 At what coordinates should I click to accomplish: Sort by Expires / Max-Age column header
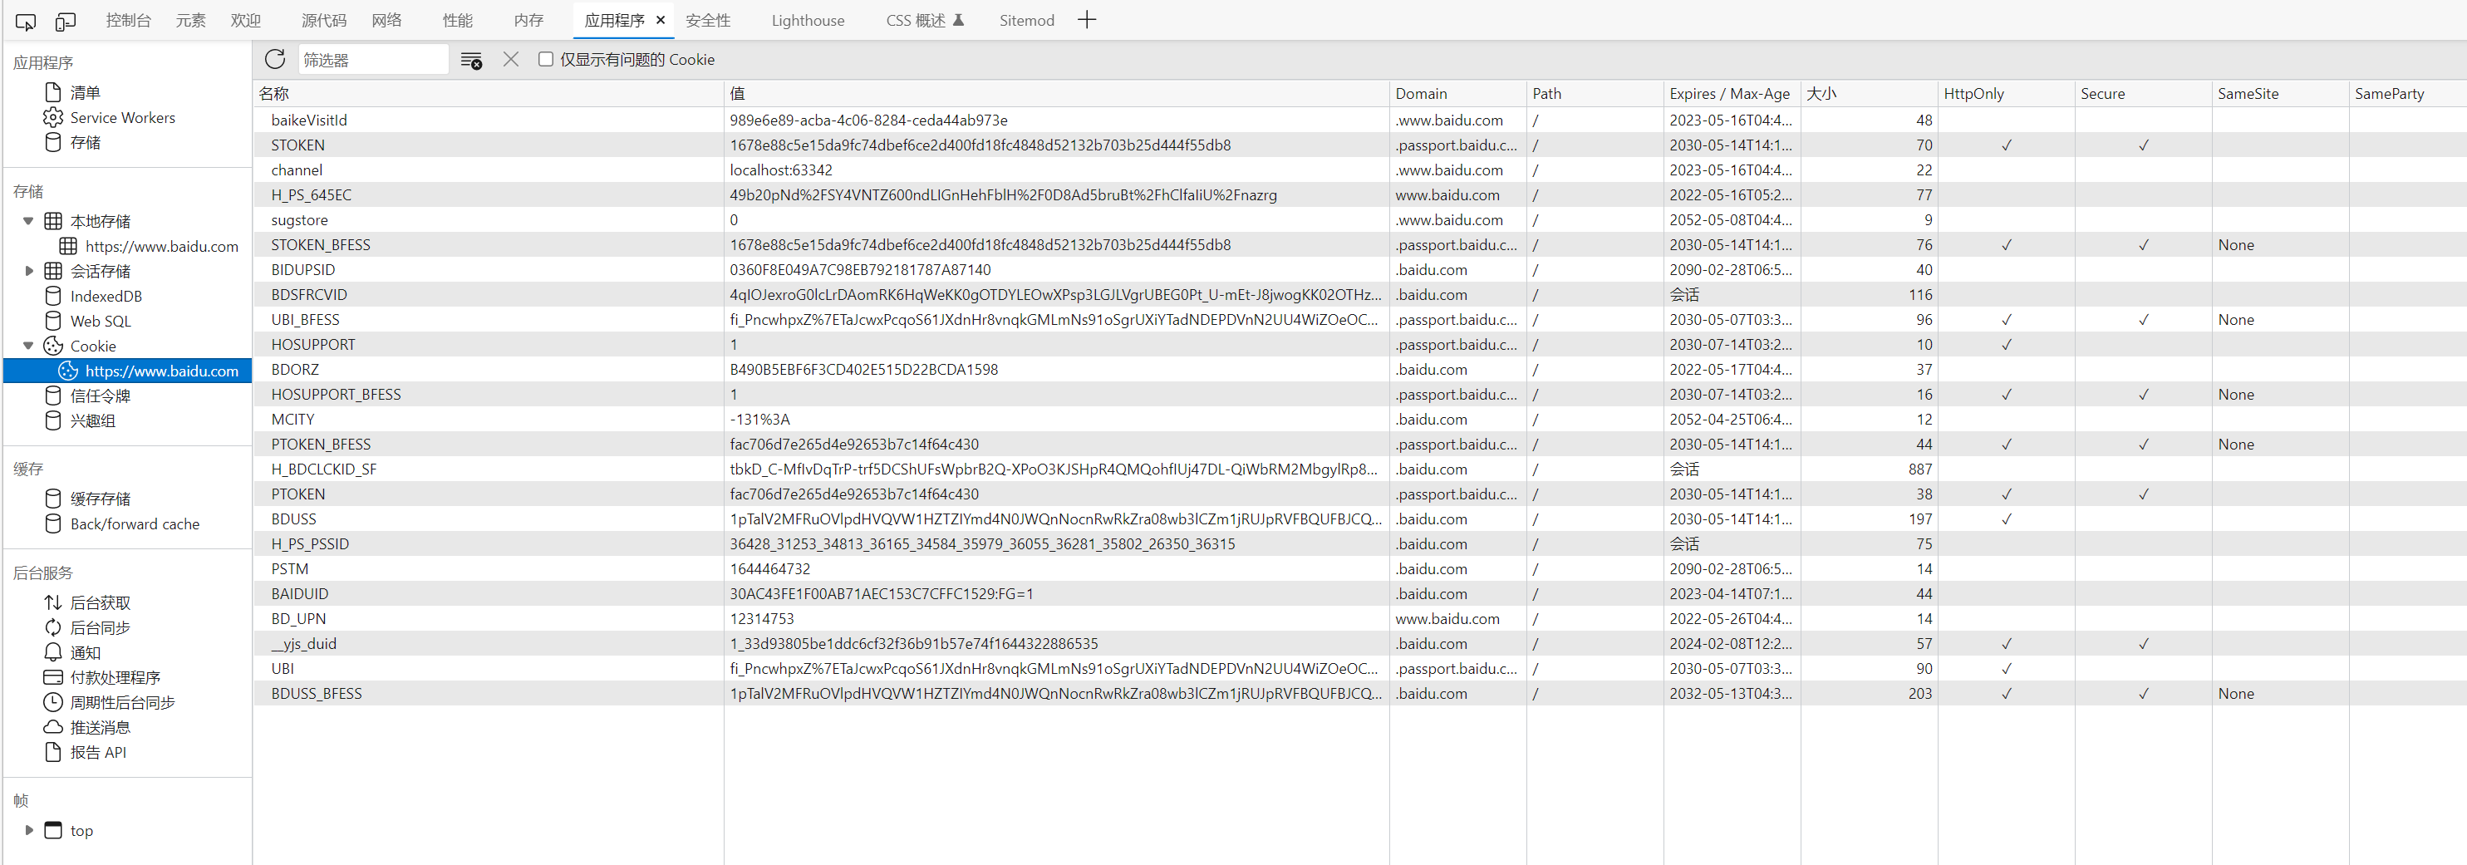coord(1732,93)
